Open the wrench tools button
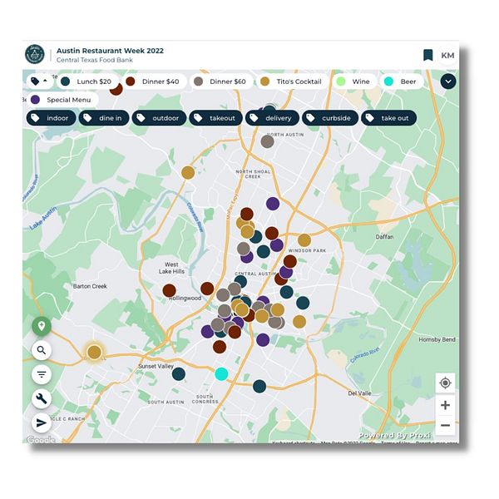The height and width of the screenshot is (499, 499). 42,398
